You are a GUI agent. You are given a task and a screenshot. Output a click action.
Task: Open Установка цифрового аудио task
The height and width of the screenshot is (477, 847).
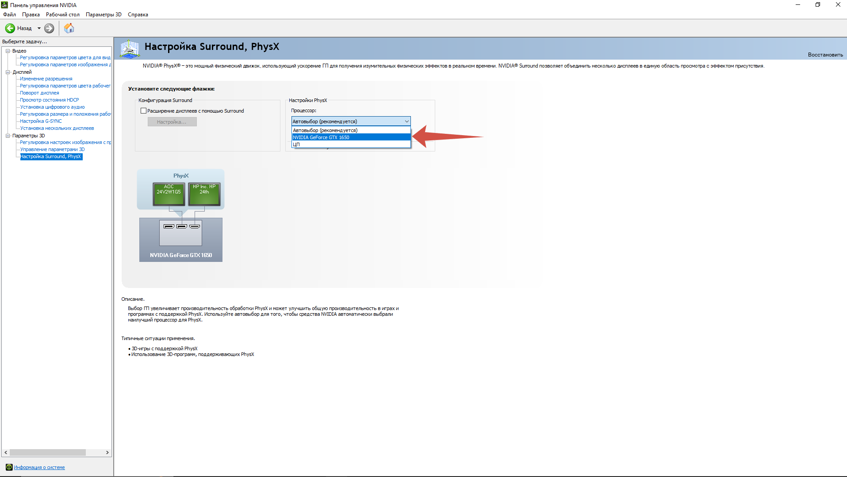[x=52, y=107]
